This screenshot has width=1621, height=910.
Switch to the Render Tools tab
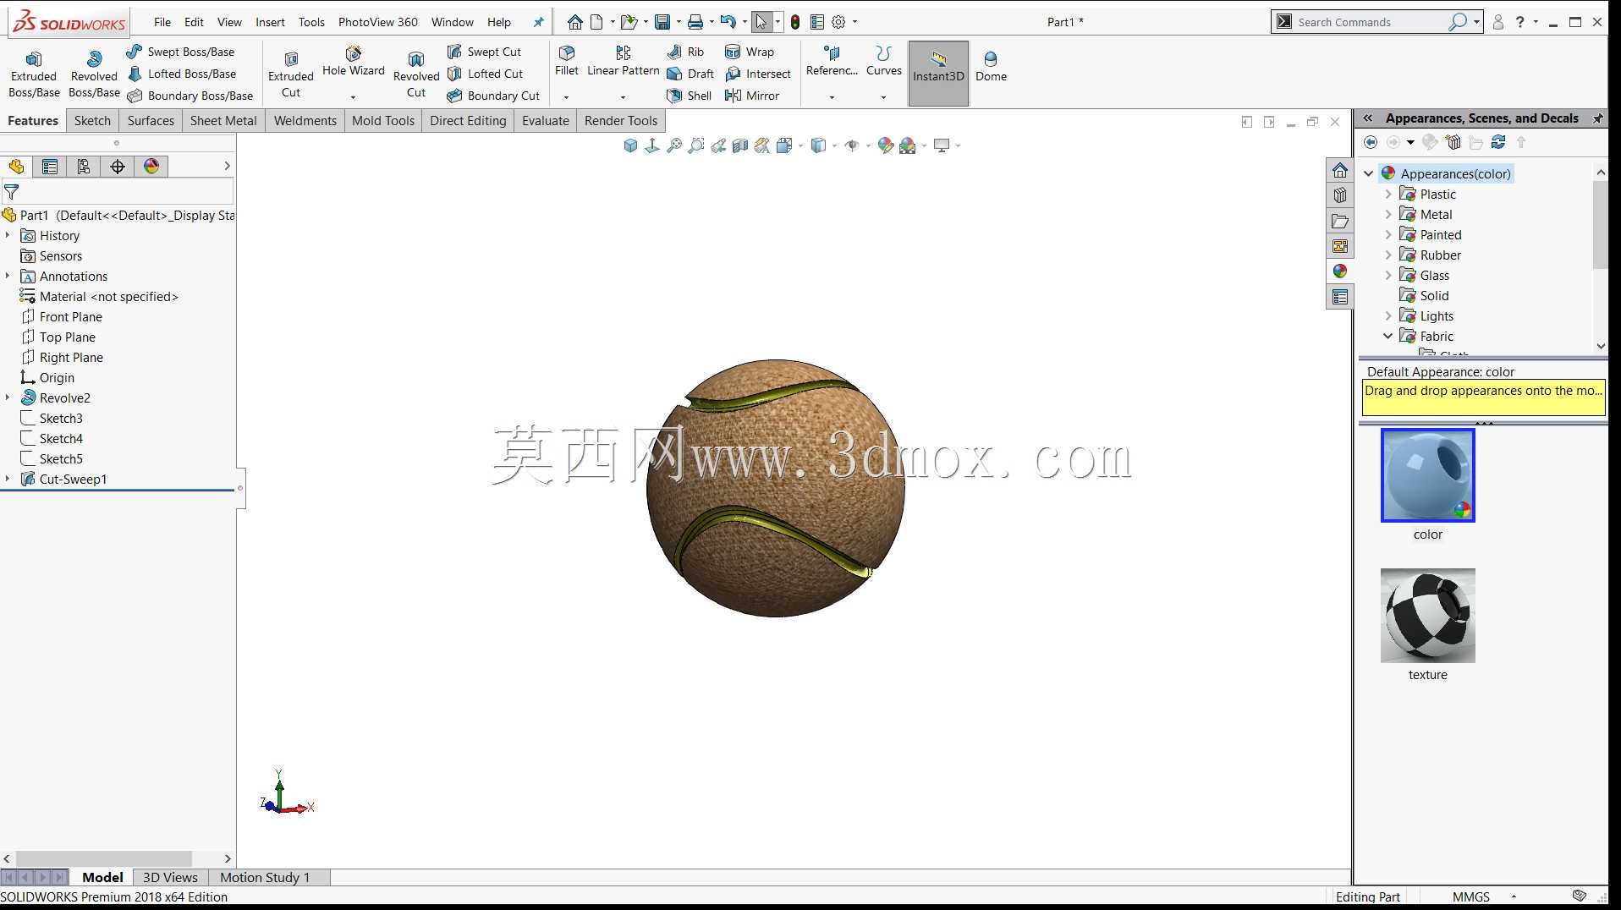(x=621, y=120)
